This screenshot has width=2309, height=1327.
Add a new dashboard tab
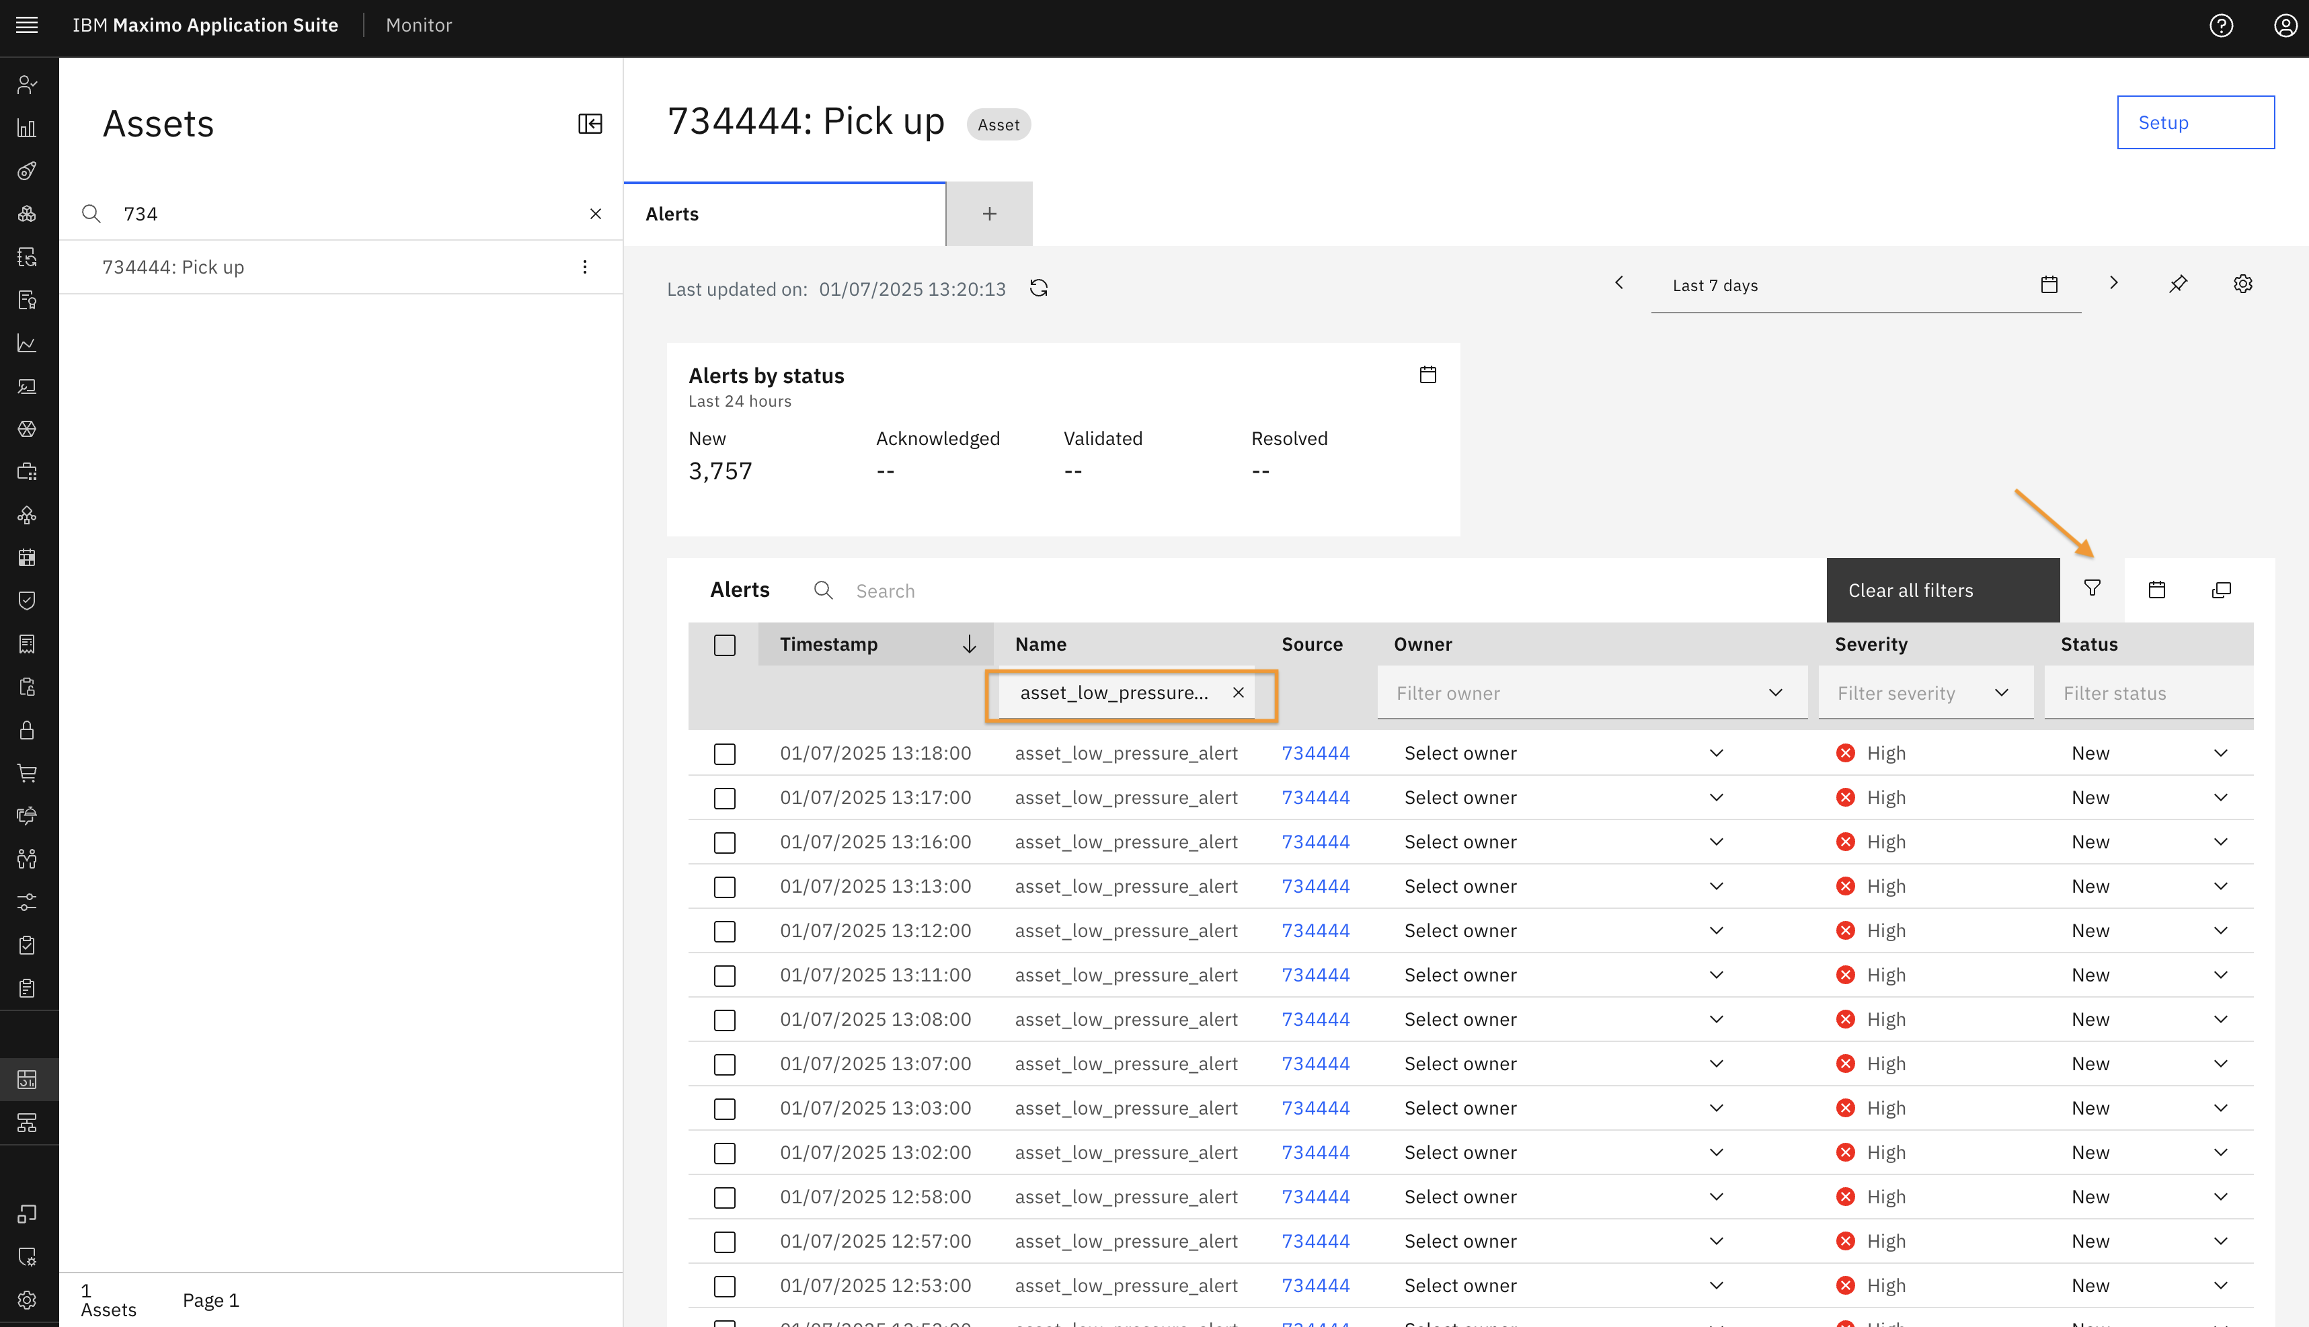[x=989, y=214]
